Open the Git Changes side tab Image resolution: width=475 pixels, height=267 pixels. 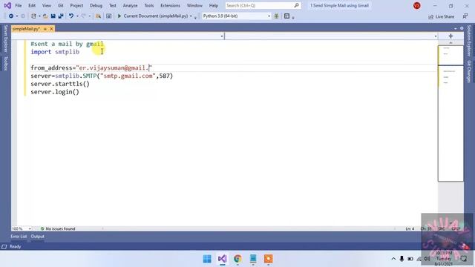tap(469, 71)
